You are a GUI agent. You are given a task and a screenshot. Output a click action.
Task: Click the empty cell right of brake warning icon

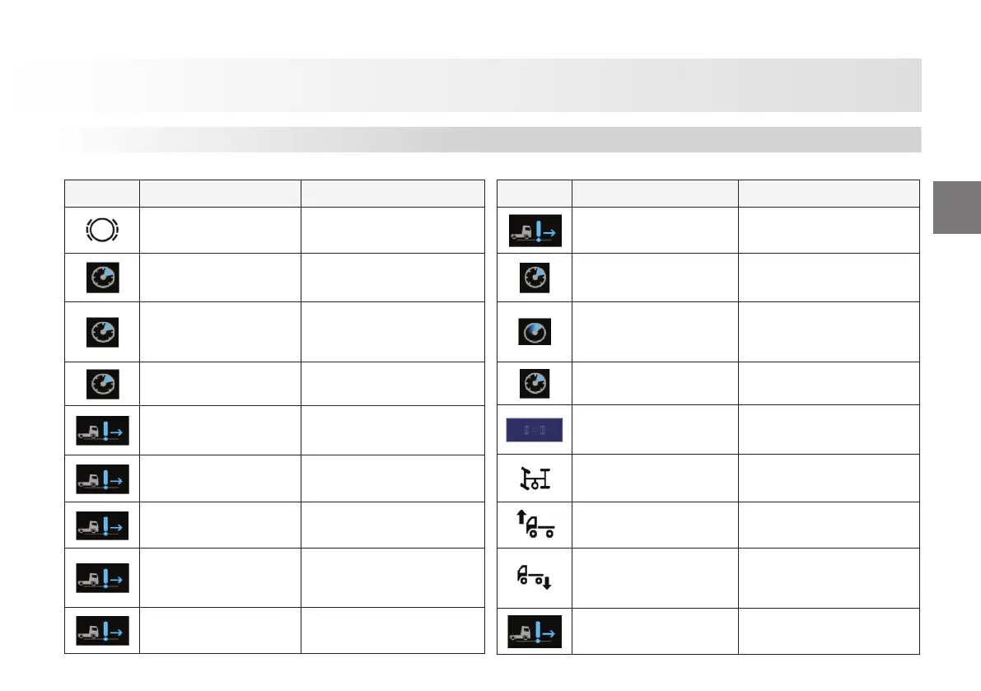point(219,230)
